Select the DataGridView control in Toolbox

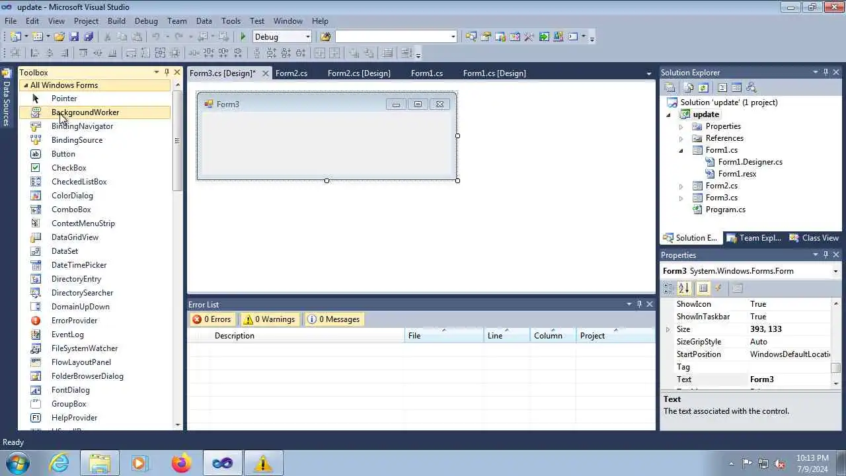tap(95, 237)
